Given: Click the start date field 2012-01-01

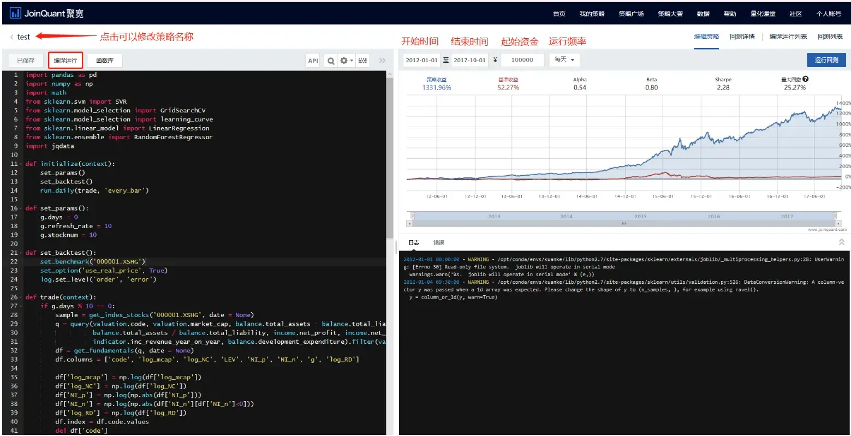Looking at the screenshot, I should tap(421, 60).
